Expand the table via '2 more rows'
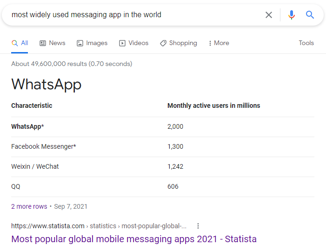Image resolution: width=326 pixels, height=251 pixels. (x=29, y=206)
